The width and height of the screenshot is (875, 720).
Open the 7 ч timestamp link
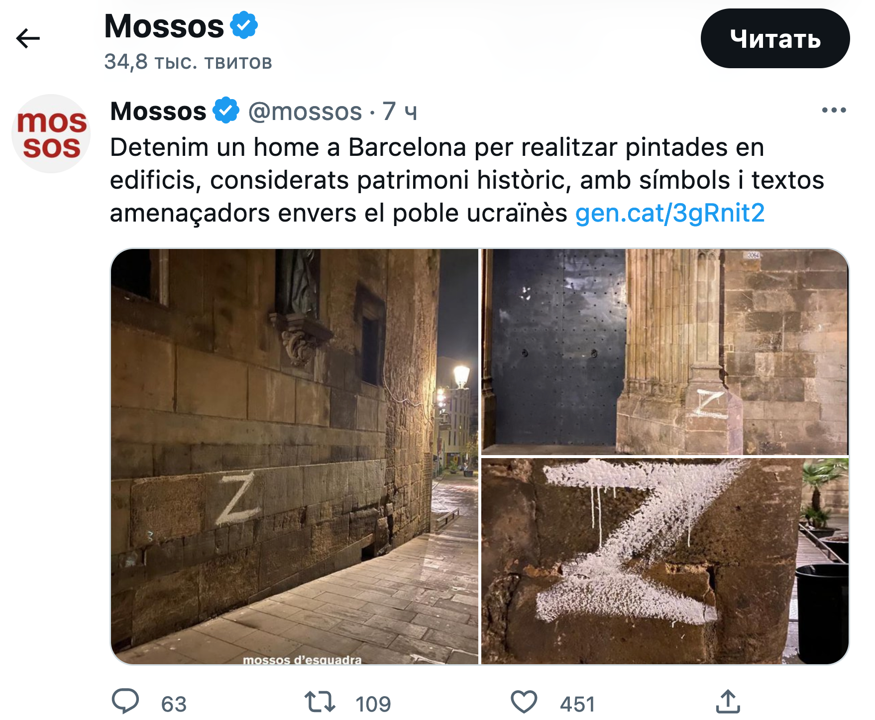pyautogui.click(x=400, y=111)
